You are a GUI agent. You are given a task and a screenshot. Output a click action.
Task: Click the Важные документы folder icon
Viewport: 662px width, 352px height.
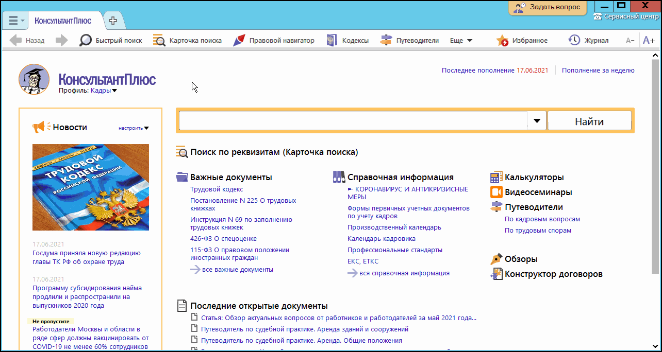click(182, 177)
